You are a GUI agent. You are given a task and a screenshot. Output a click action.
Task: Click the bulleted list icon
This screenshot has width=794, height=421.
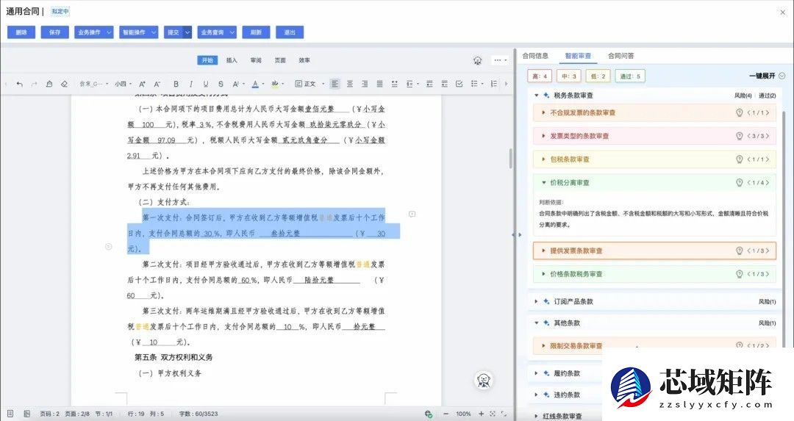[474, 84]
